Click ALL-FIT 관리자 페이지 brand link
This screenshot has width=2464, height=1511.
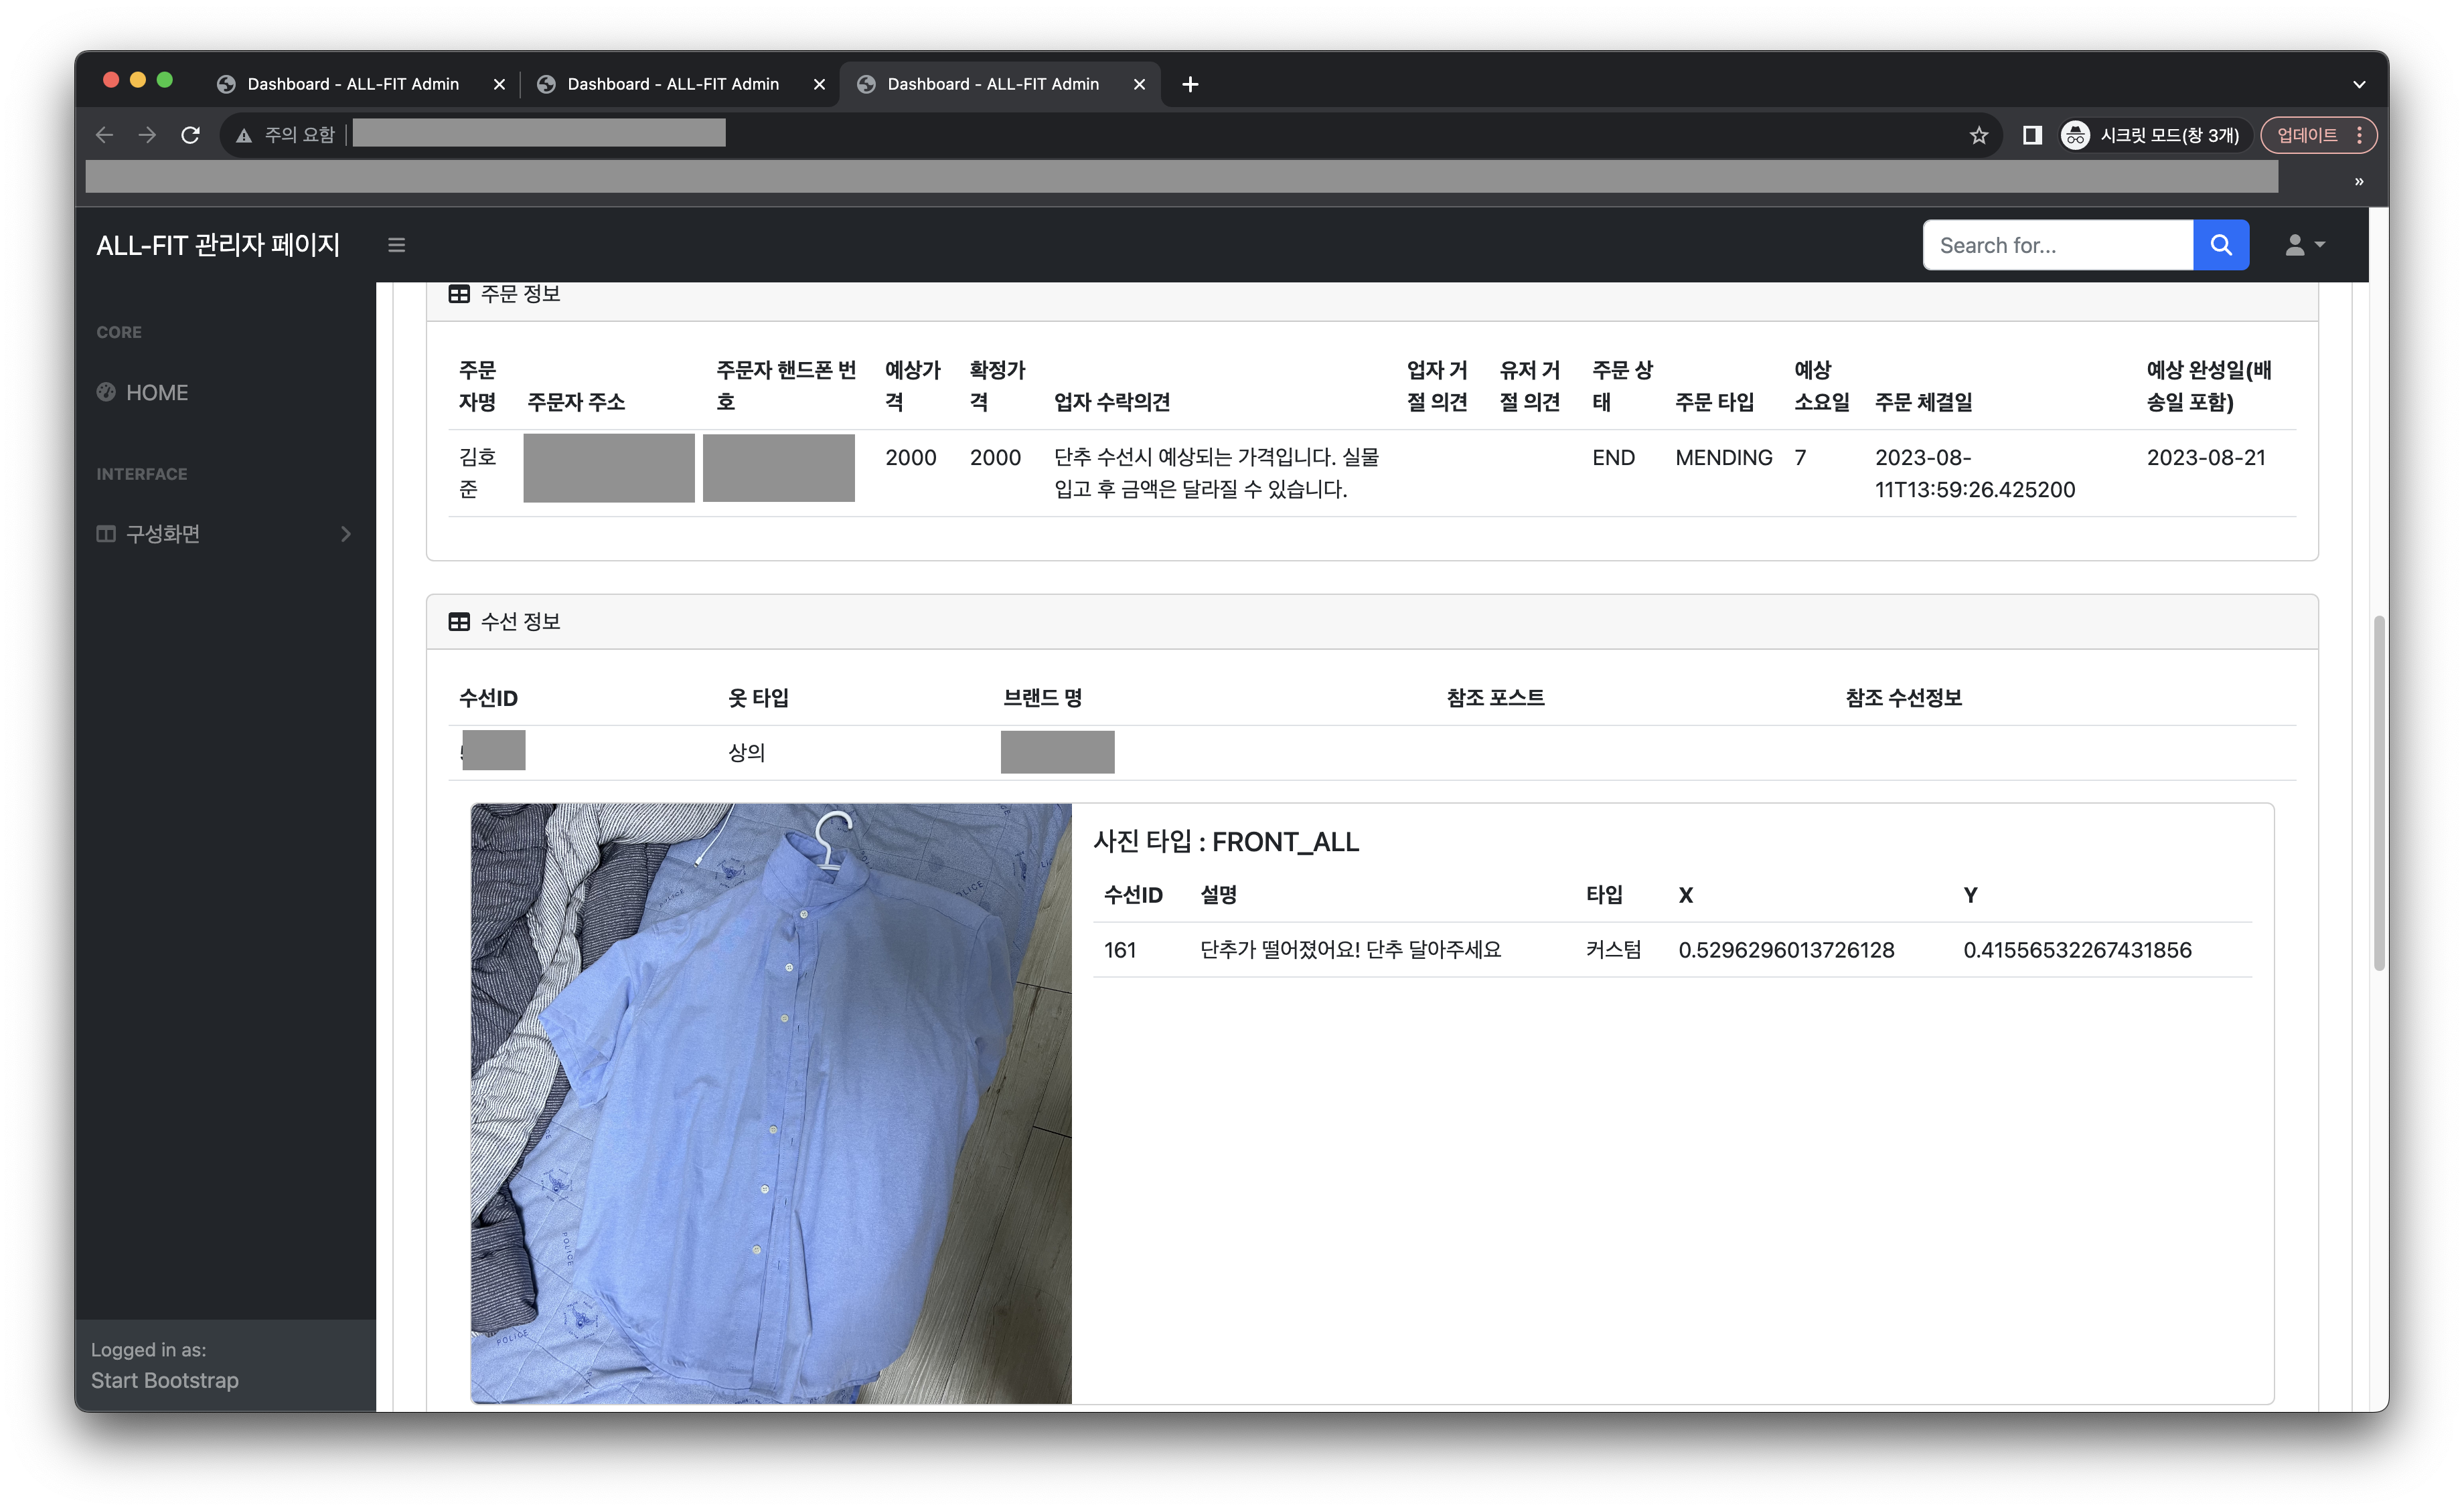pos(218,245)
